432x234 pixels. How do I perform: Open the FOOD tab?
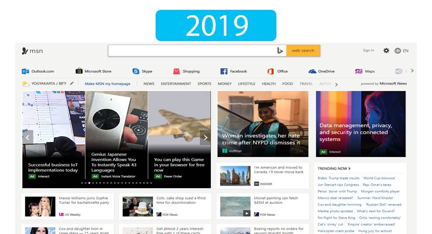coord(287,83)
